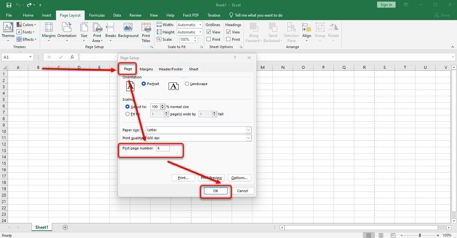This screenshot has height=238, width=457.
Task: Expand the formula bar
Action: pyautogui.click(x=453, y=57)
